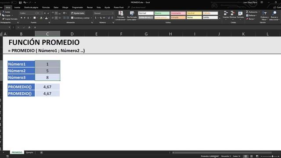
Task: Apply the Entrada cell style
Action: click(x=178, y=18)
